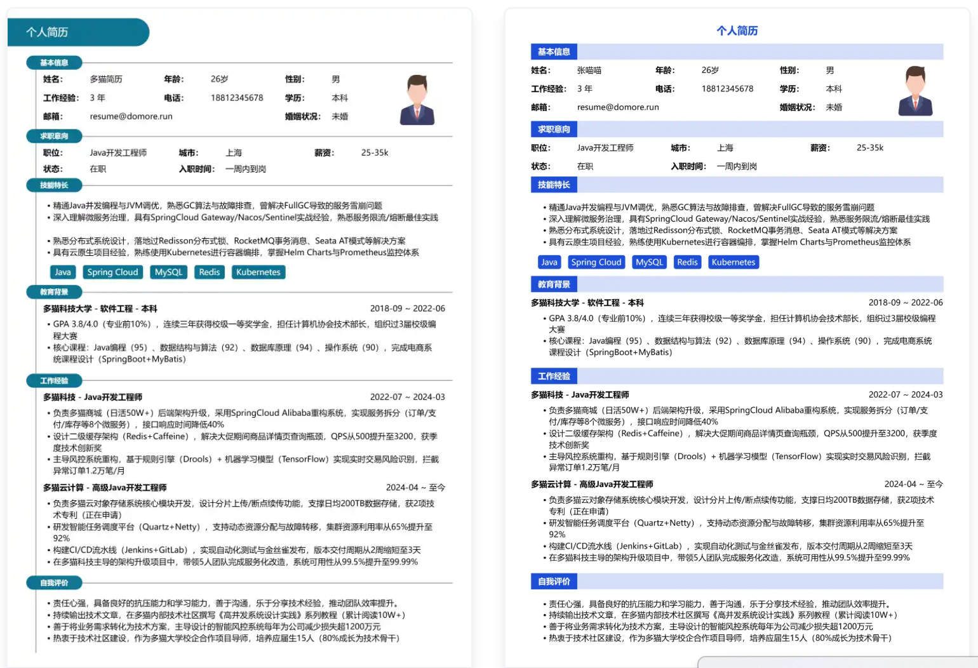Click the avatar photo in the teal resume

pos(417,100)
